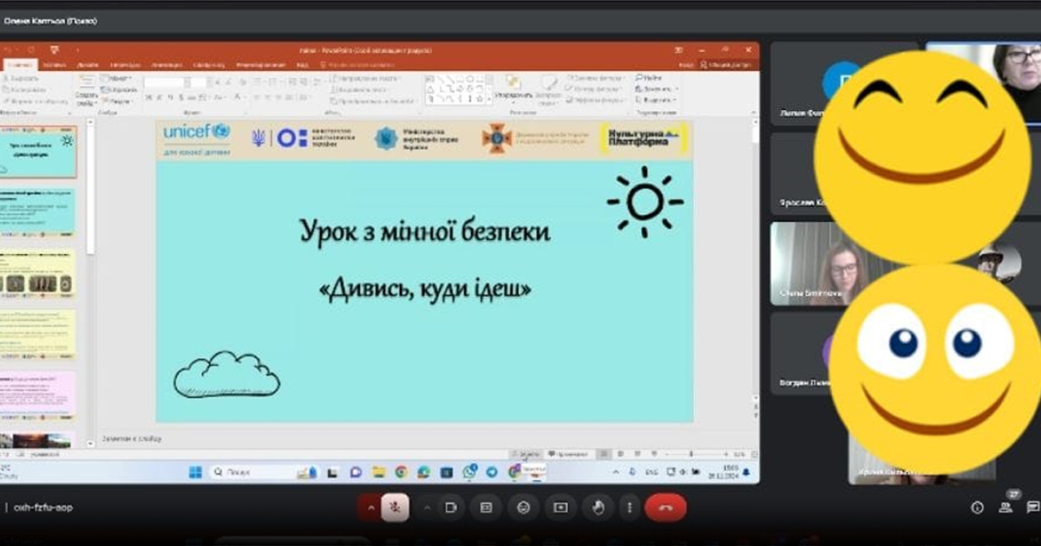Open the Вставка ribbon tab
The image size is (1041, 546).
click(54, 65)
